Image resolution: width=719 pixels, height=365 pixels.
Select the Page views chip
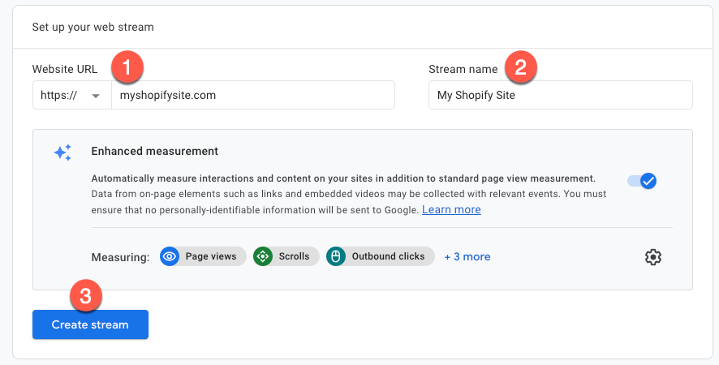coord(203,256)
